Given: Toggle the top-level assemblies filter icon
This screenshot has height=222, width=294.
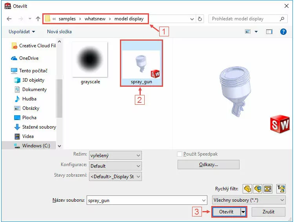Looking at the screenshot, I should (281, 189).
